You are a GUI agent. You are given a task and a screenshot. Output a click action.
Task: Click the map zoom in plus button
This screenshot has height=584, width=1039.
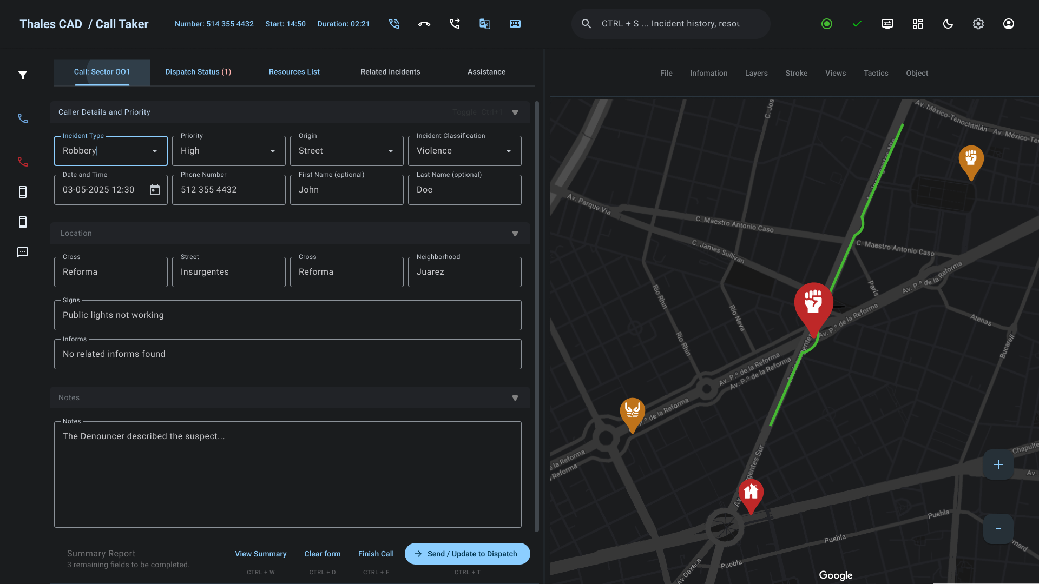(998, 464)
